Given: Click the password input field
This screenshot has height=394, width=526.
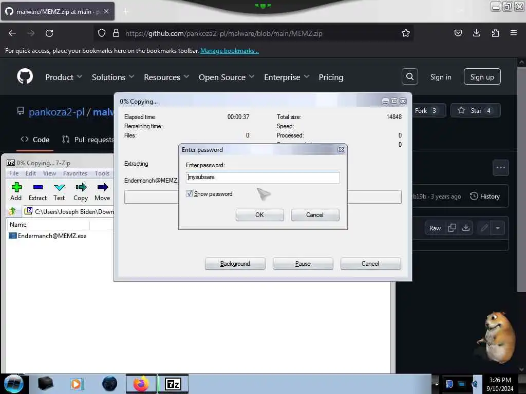Looking at the screenshot, I should click(262, 177).
